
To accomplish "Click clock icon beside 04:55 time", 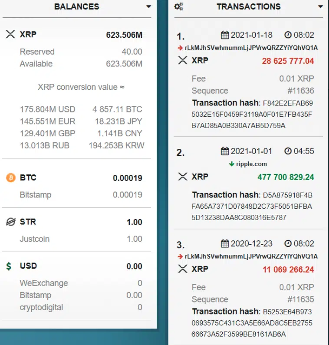I will click(x=288, y=151).
